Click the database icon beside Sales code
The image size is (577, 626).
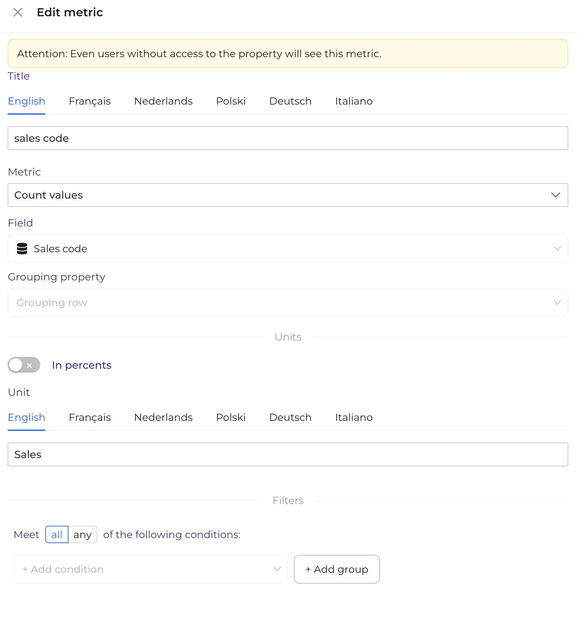tap(22, 249)
